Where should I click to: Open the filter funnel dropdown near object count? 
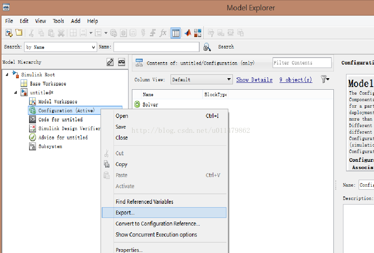pos(325,79)
